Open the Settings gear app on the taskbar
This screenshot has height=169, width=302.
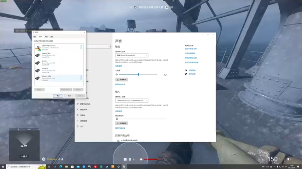119,167
